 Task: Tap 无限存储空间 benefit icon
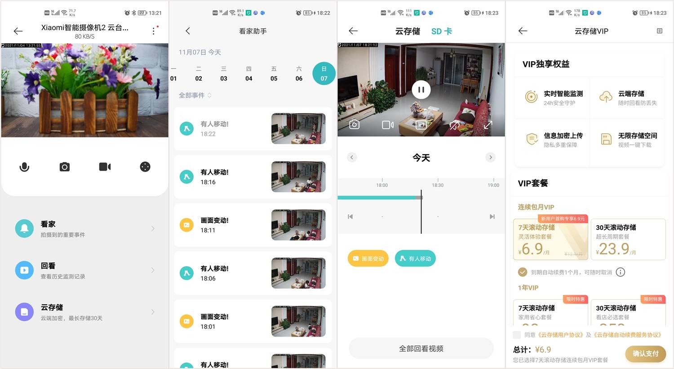[606, 139]
